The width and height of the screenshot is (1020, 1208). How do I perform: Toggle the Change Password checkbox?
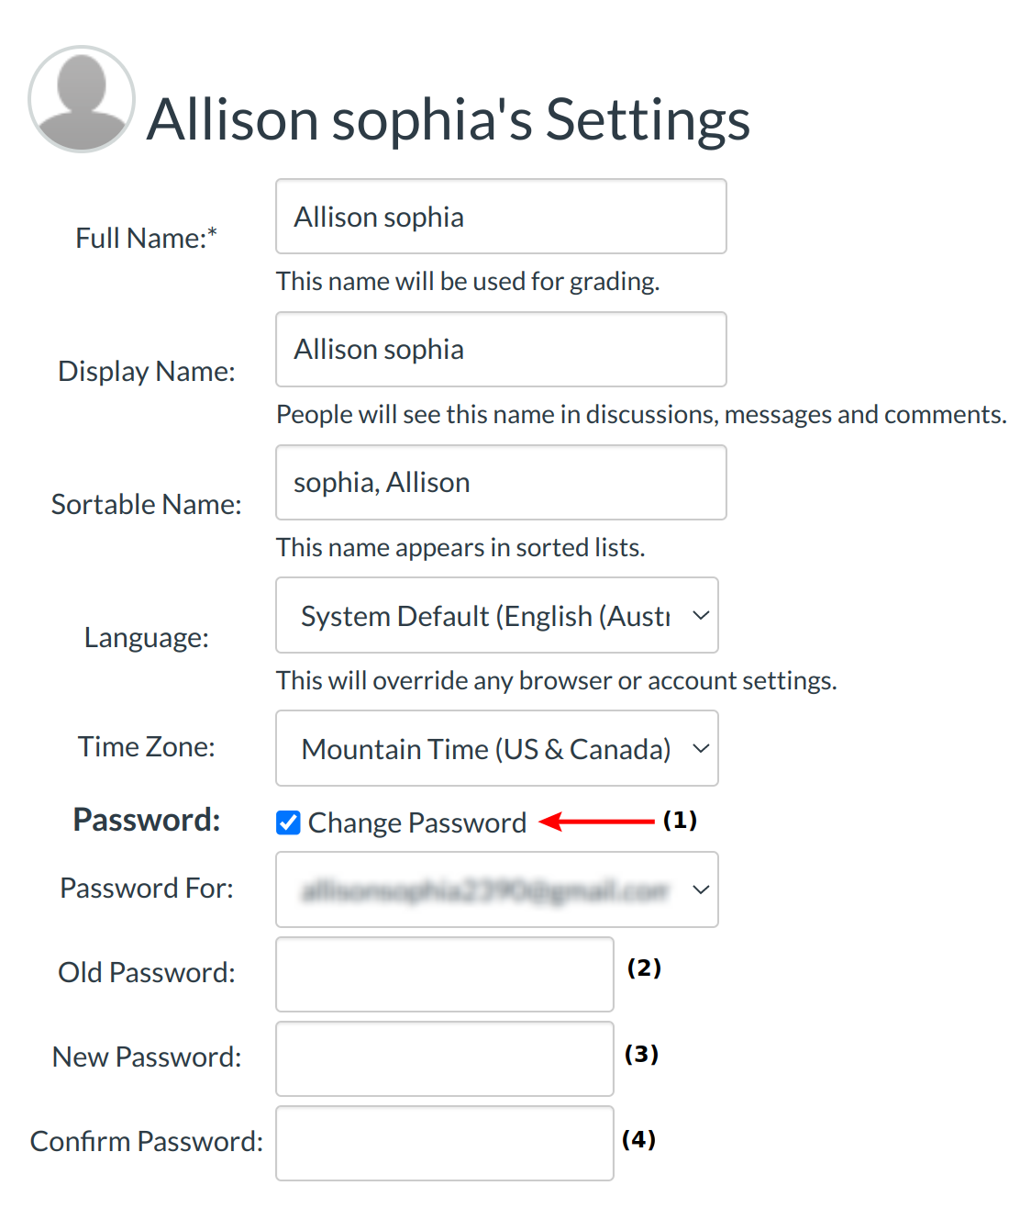click(288, 822)
